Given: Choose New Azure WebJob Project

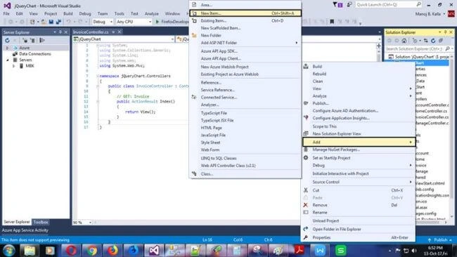Looking at the screenshot, I should coord(245,67).
